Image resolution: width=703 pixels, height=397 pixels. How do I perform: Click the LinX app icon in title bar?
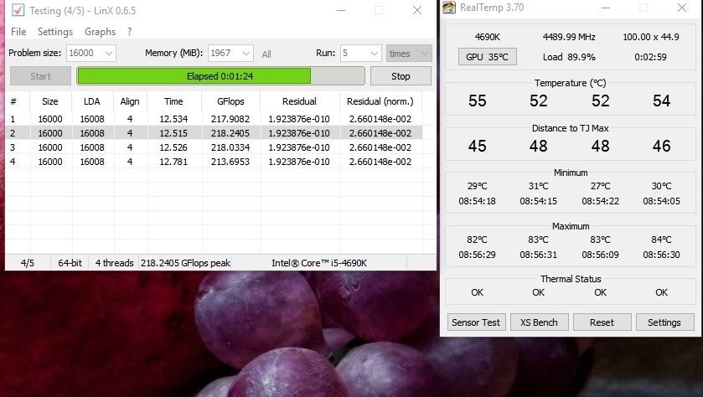18,10
